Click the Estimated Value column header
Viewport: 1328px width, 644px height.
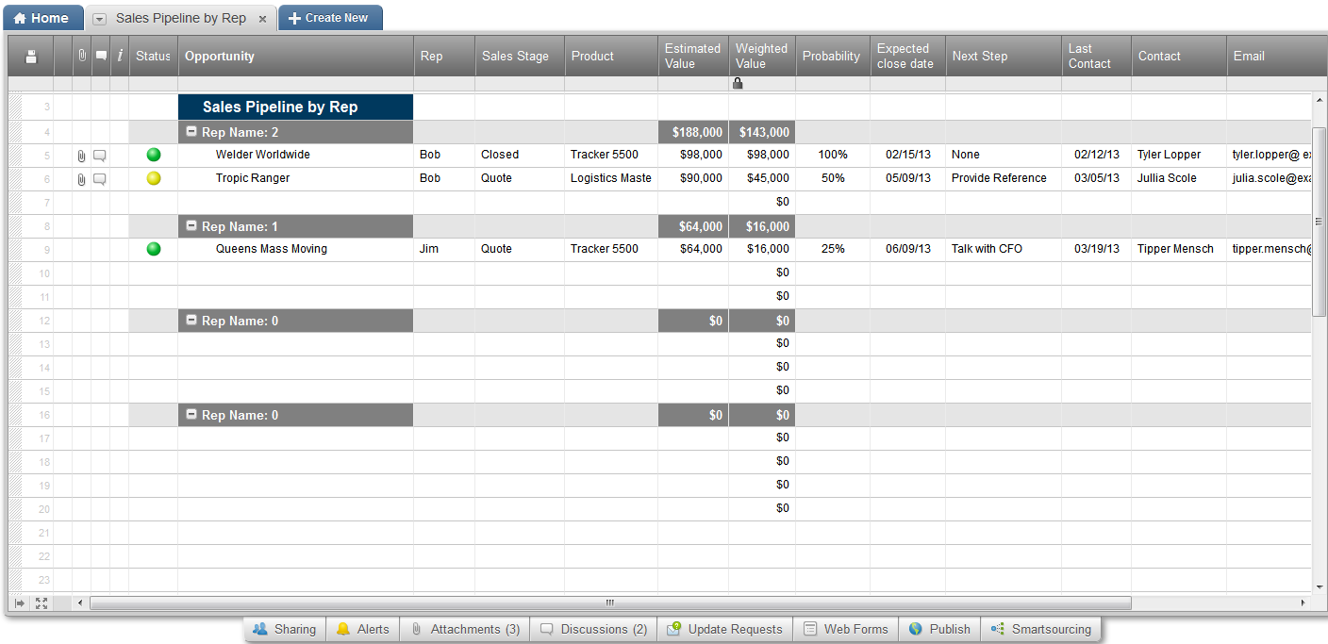click(693, 56)
